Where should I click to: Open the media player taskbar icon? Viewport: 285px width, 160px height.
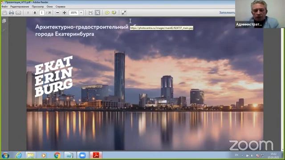tap(44, 156)
